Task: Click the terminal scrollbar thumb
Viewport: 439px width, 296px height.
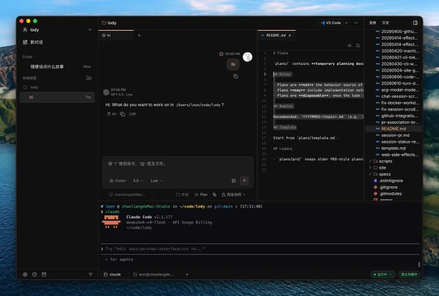Action: [x=419, y=264]
